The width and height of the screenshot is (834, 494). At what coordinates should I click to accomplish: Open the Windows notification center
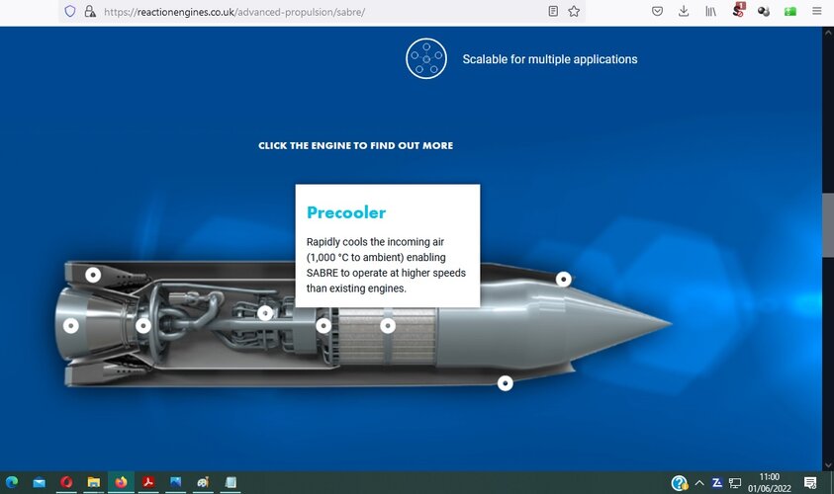810,483
